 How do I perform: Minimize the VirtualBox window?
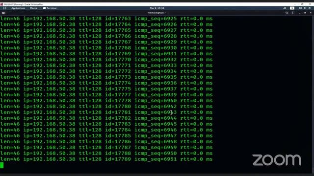295,4
